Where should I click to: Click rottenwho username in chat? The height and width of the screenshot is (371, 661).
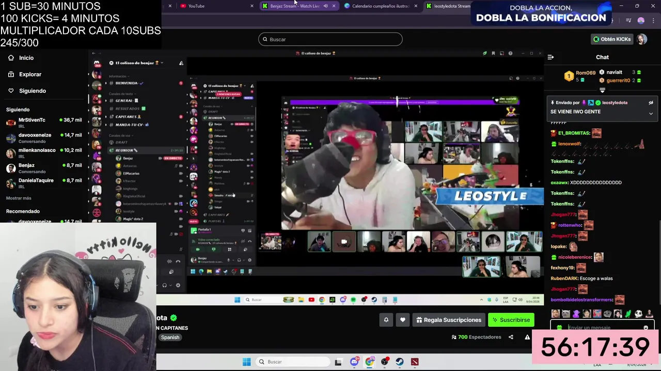tap(569, 225)
